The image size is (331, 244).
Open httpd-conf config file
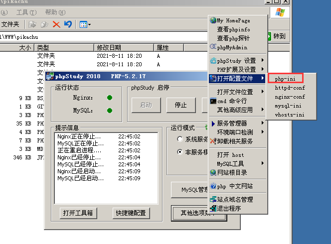point(290,88)
